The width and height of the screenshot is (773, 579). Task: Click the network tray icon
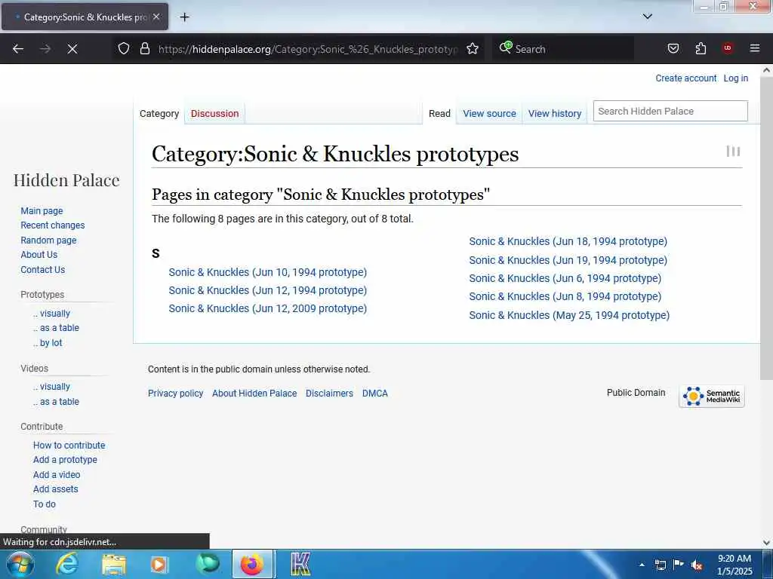coord(660,565)
